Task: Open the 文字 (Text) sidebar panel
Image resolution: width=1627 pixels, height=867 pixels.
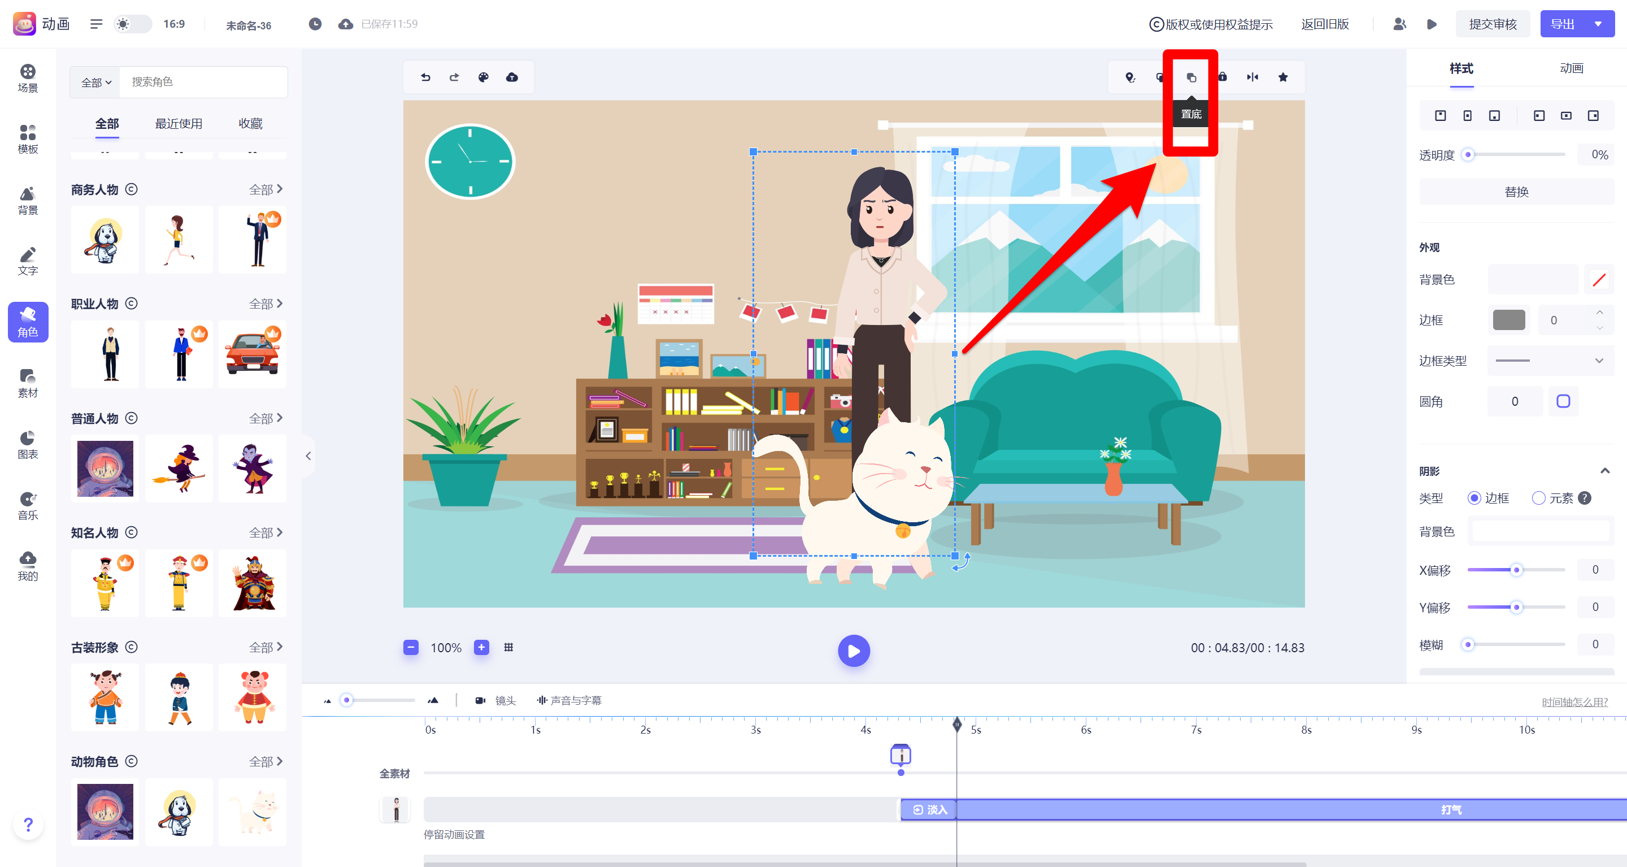Action: click(x=28, y=262)
